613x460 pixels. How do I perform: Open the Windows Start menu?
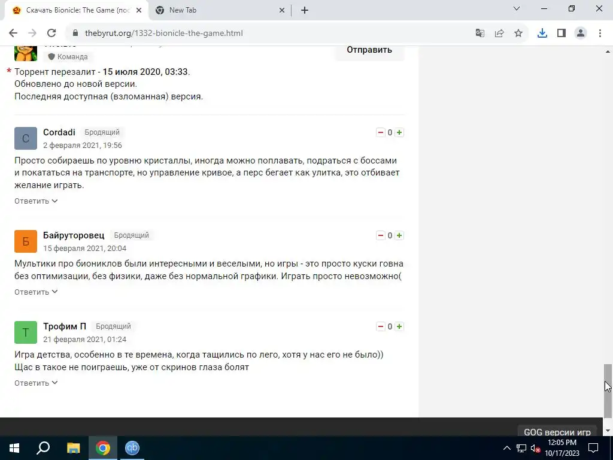pyautogui.click(x=14, y=448)
